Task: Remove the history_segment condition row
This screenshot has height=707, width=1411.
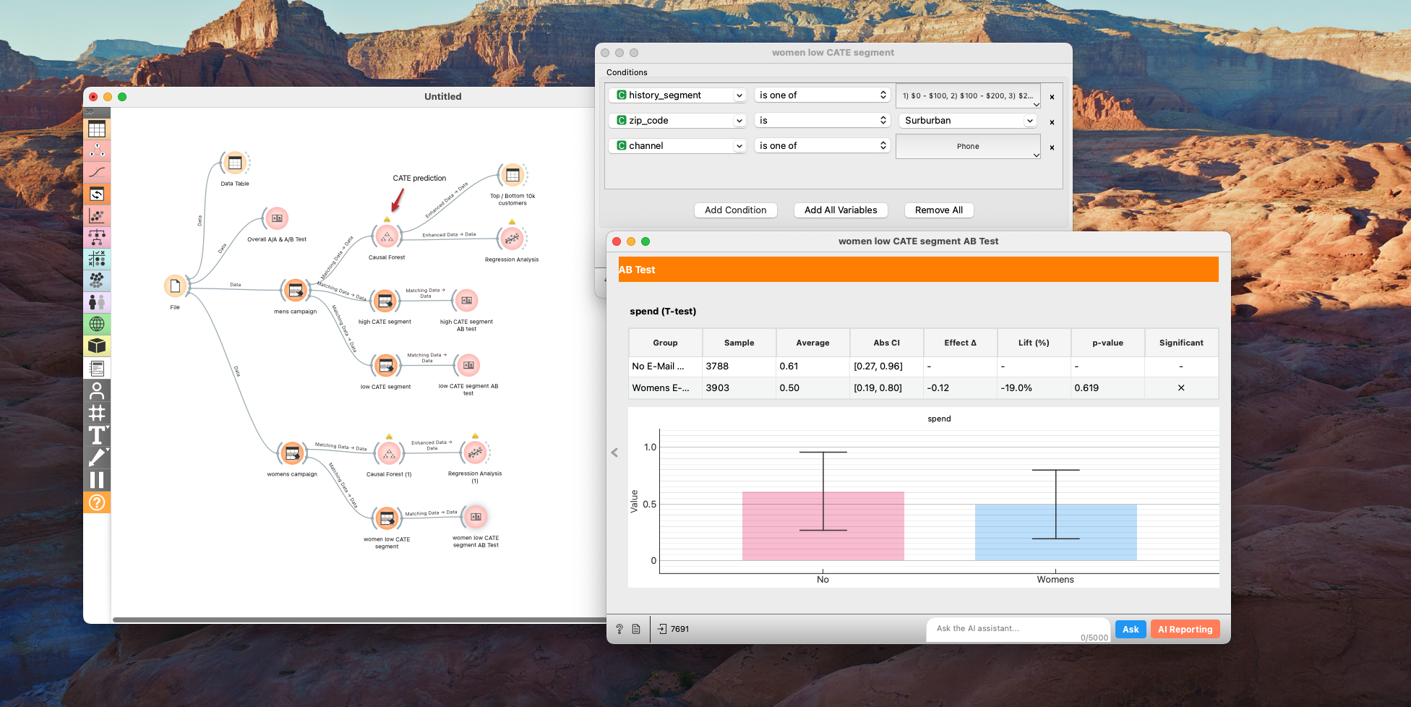Action: pos(1052,97)
